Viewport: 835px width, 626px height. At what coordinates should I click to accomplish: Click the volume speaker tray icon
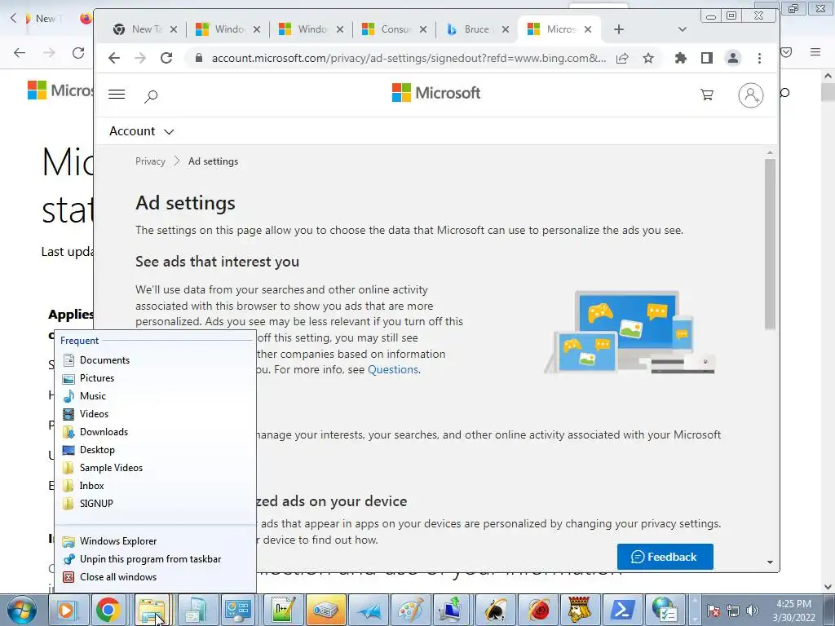(752, 611)
